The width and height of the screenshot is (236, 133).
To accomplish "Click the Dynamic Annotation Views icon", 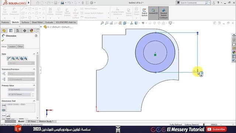I will coord(120,23).
